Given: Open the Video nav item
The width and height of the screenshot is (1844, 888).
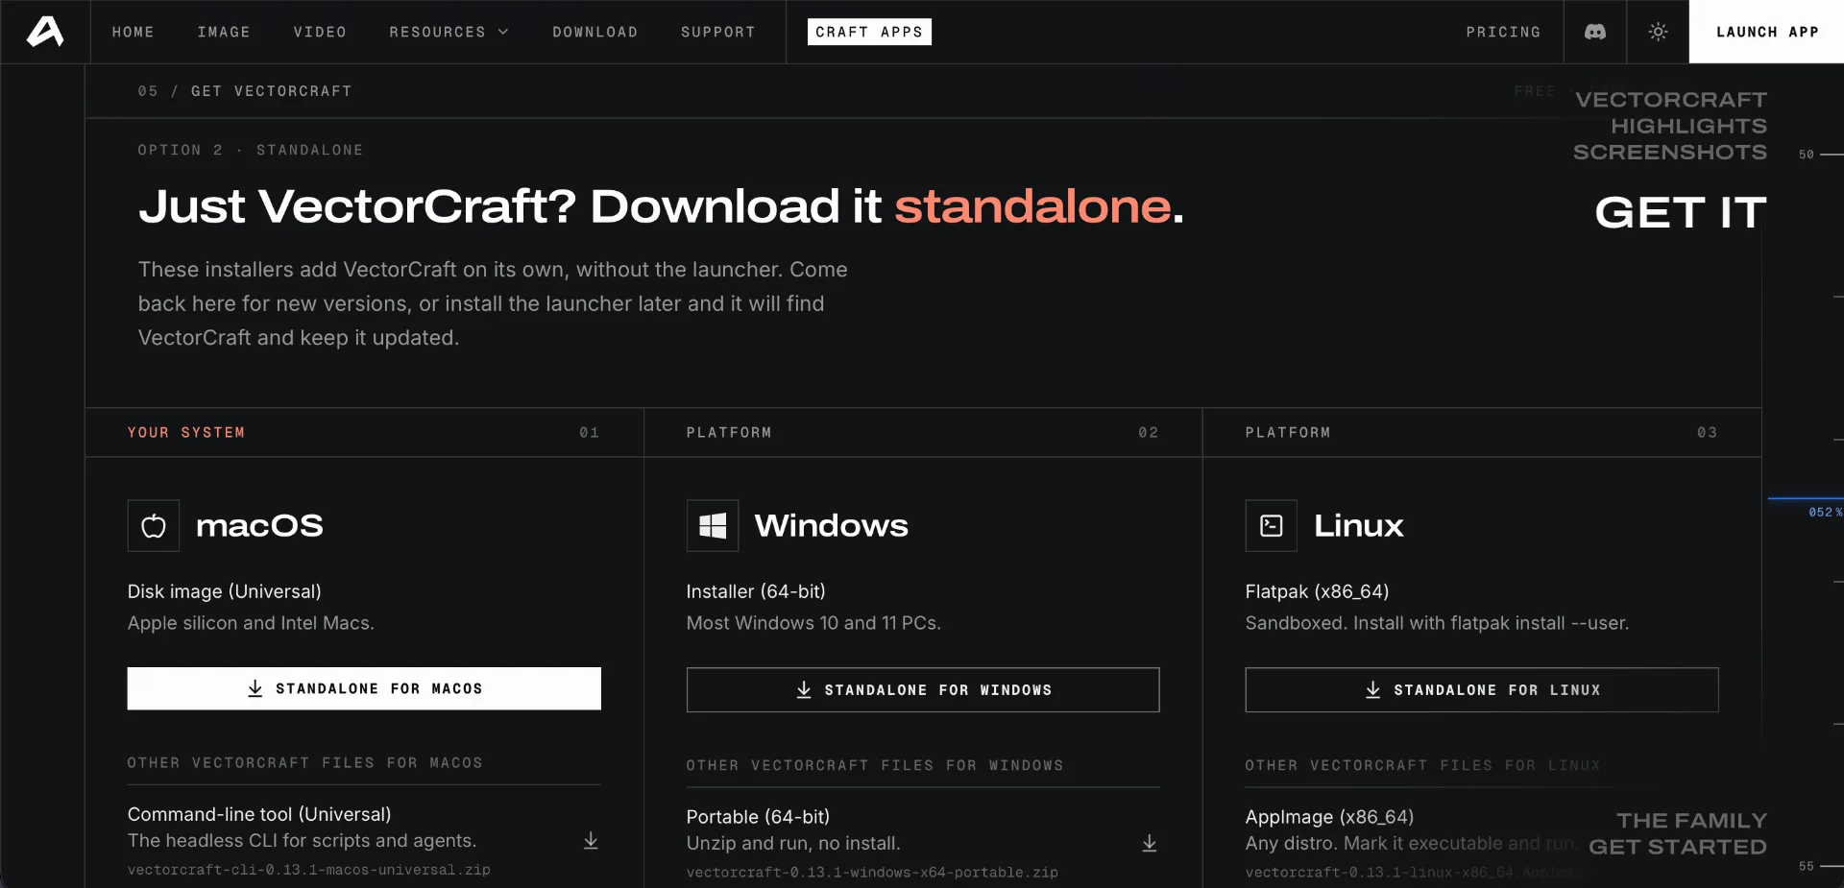Looking at the screenshot, I should click(x=320, y=32).
